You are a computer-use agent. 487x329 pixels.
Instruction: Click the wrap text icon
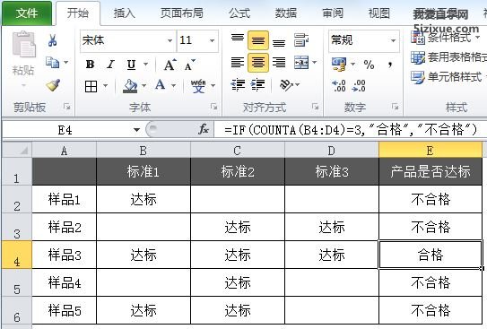click(301, 39)
